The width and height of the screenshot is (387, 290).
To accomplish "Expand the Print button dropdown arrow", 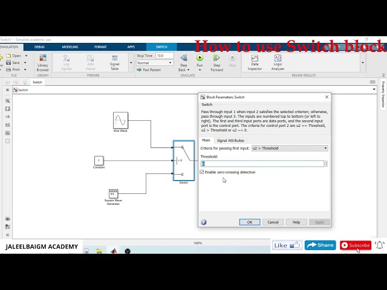I will [x=25, y=69].
